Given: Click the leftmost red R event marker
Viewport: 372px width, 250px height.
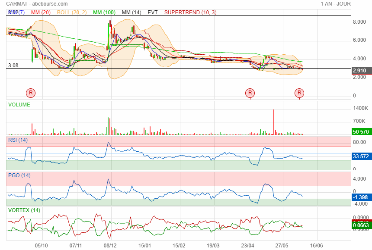Looking at the screenshot, I should tap(30, 93).
